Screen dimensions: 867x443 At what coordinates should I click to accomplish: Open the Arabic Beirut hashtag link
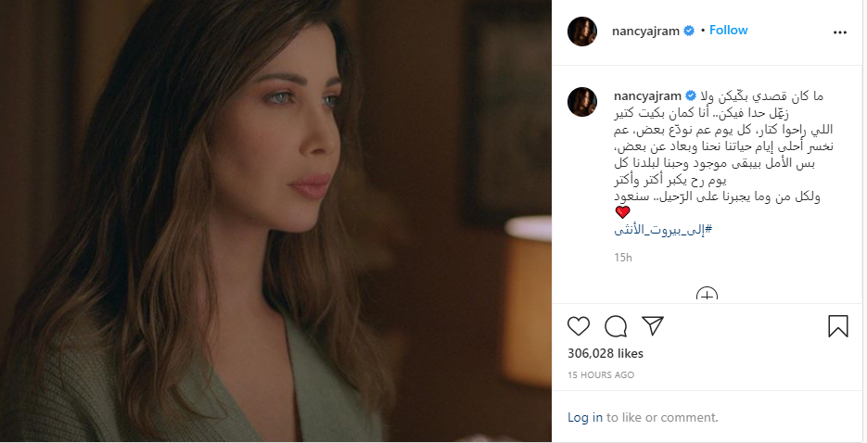click(663, 230)
